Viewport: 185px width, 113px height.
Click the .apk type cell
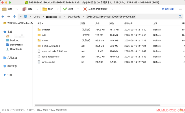(x=83, y=46)
